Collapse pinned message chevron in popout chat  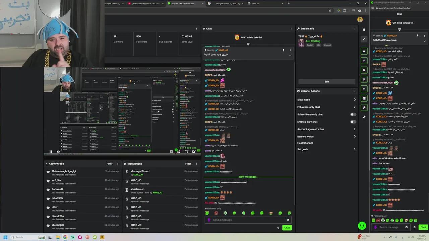coord(424,41)
